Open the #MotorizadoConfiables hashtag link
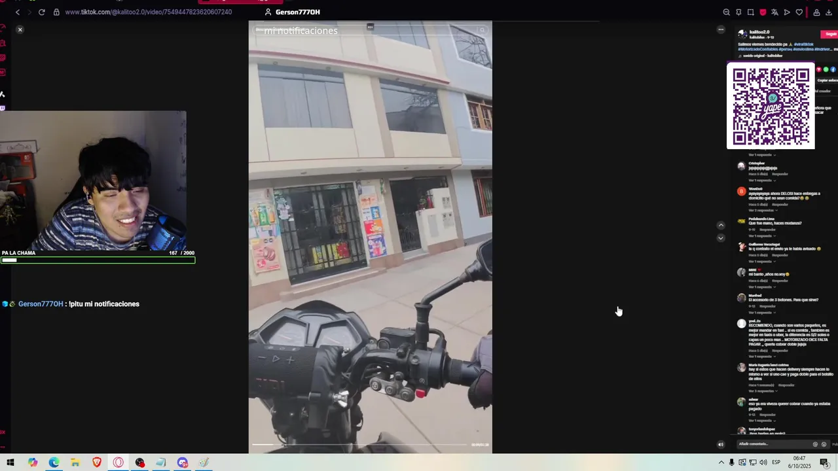Screen dimensions: 838x471 click(757, 49)
